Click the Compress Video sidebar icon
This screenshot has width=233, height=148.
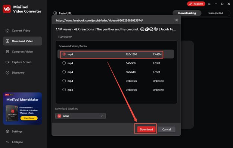click(x=7, y=51)
